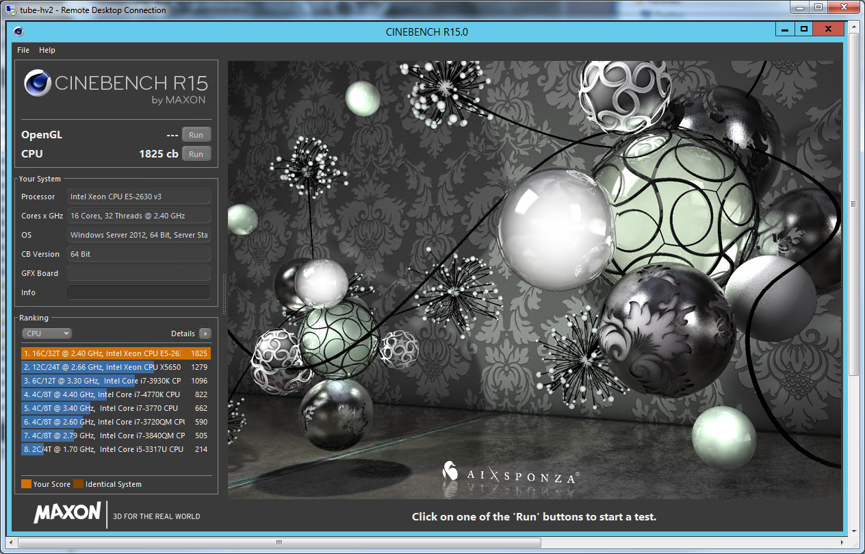Image resolution: width=865 pixels, height=554 pixels.
Task: Click the Processor field showing Xeon E5-2630 v3
Action: pyautogui.click(x=139, y=197)
